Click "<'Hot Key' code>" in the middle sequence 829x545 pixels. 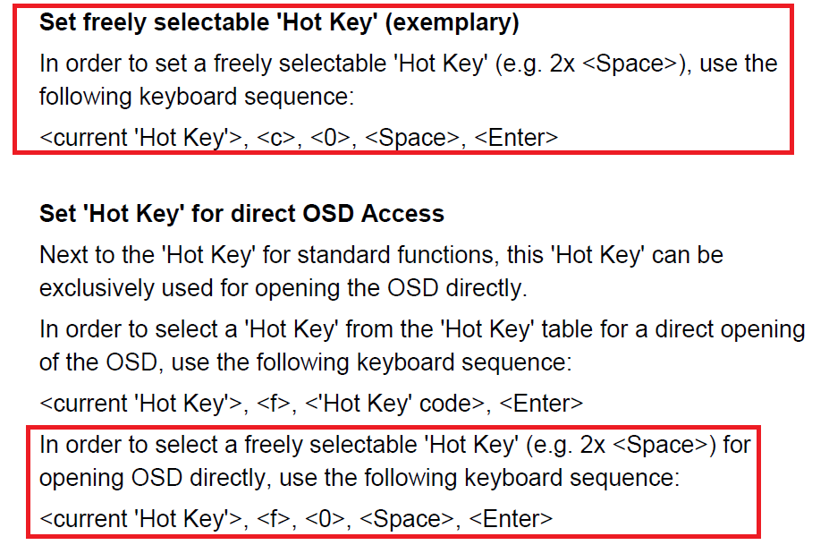point(395,404)
